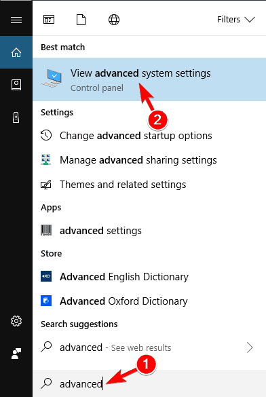Select advanced See web results suggestion
Viewport: 266px width, 397px height.
[x=149, y=347]
